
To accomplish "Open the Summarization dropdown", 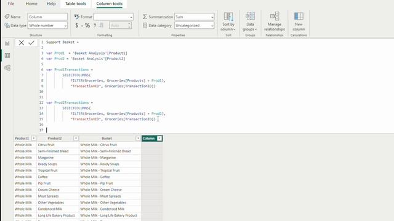I will (x=195, y=17).
